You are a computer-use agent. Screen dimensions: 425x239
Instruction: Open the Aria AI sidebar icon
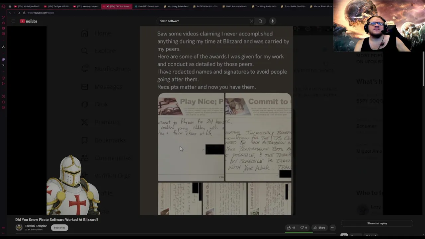click(3, 47)
